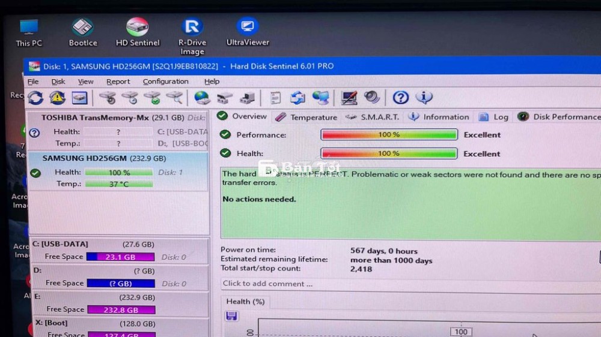Click the warning-triangle alert toolbar icon
Viewport: 601px width, 337px height.
coord(57,98)
